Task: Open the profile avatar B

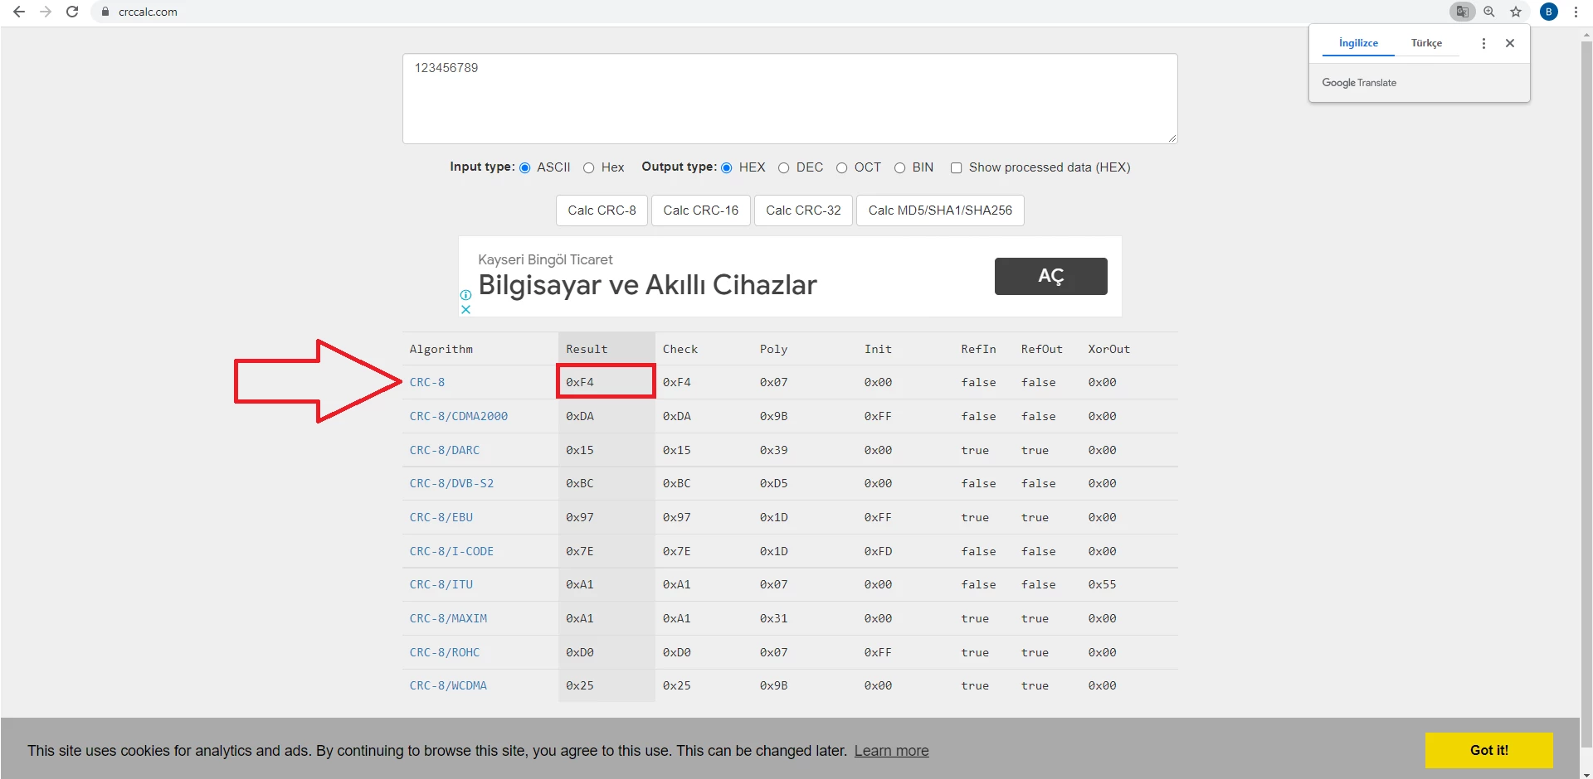Action: pos(1548,12)
